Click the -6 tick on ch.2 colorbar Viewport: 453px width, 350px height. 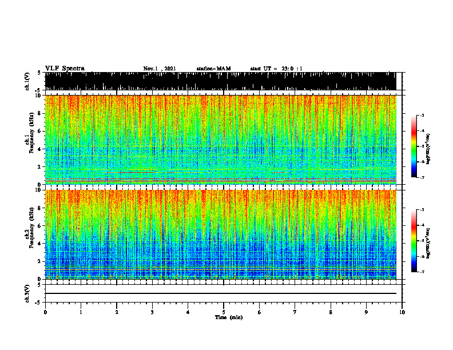pyautogui.click(x=422, y=256)
